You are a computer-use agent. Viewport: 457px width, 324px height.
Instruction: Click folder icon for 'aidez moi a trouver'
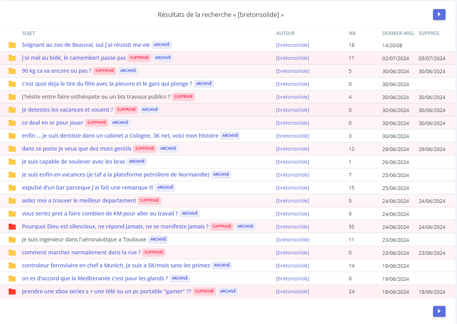point(12,201)
